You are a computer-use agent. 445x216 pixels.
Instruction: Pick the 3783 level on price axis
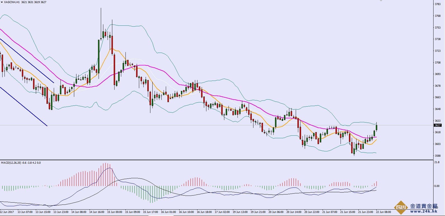tap(438, 4)
